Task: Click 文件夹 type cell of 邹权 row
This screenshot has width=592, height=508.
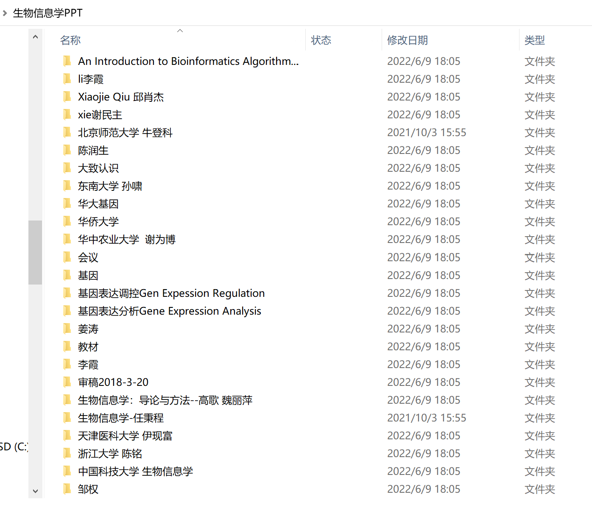Action: pyautogui.click(x=540, y=489)
